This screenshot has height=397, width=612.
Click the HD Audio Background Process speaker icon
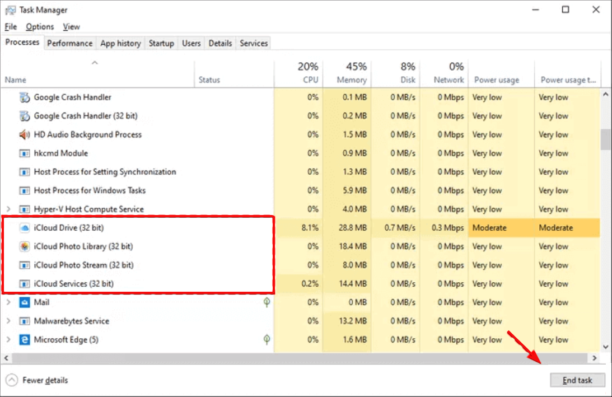(25, 134)
